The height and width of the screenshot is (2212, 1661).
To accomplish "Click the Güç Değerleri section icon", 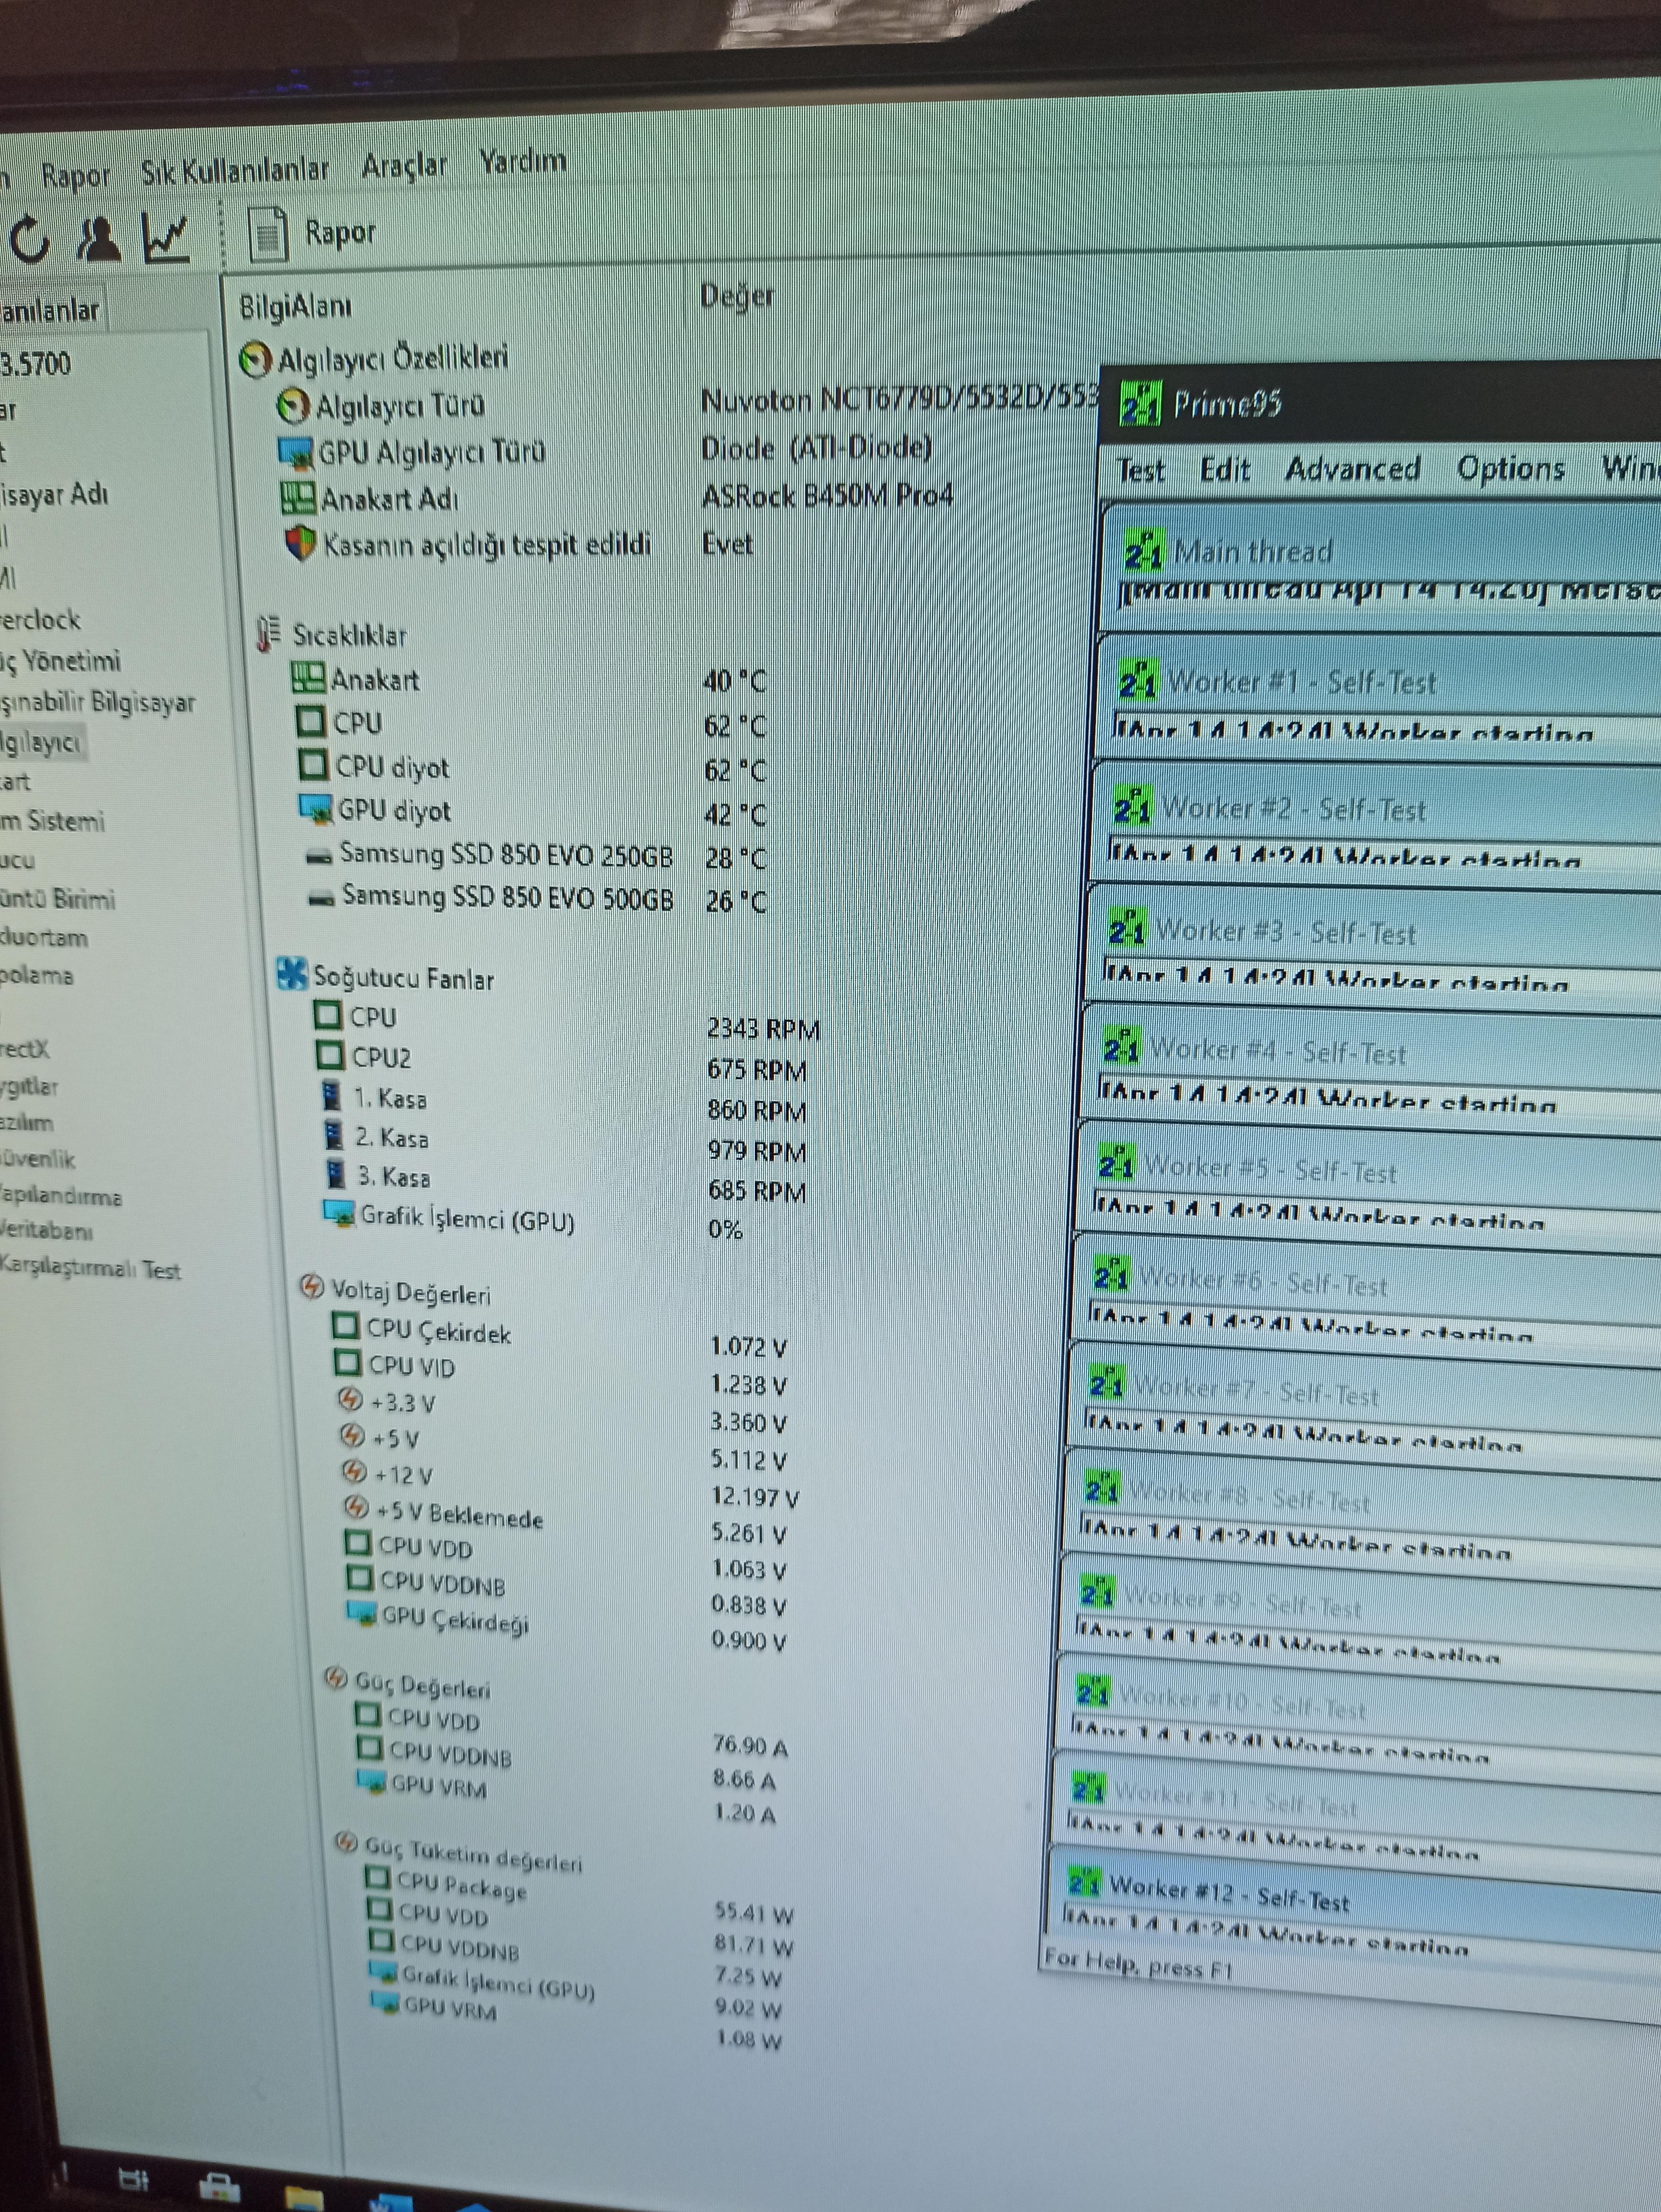I will 336,1679.
